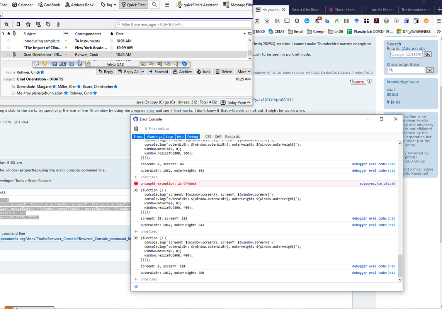
Task: Click Archive button in message header
Action: [x=182, y=71]
